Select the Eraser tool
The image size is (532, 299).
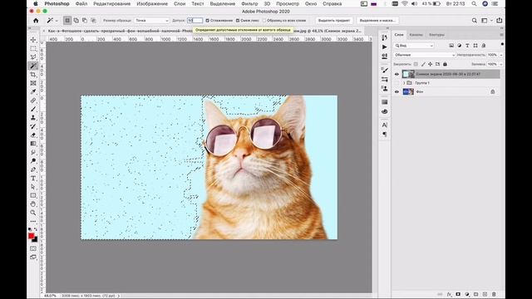coord(33,135)
